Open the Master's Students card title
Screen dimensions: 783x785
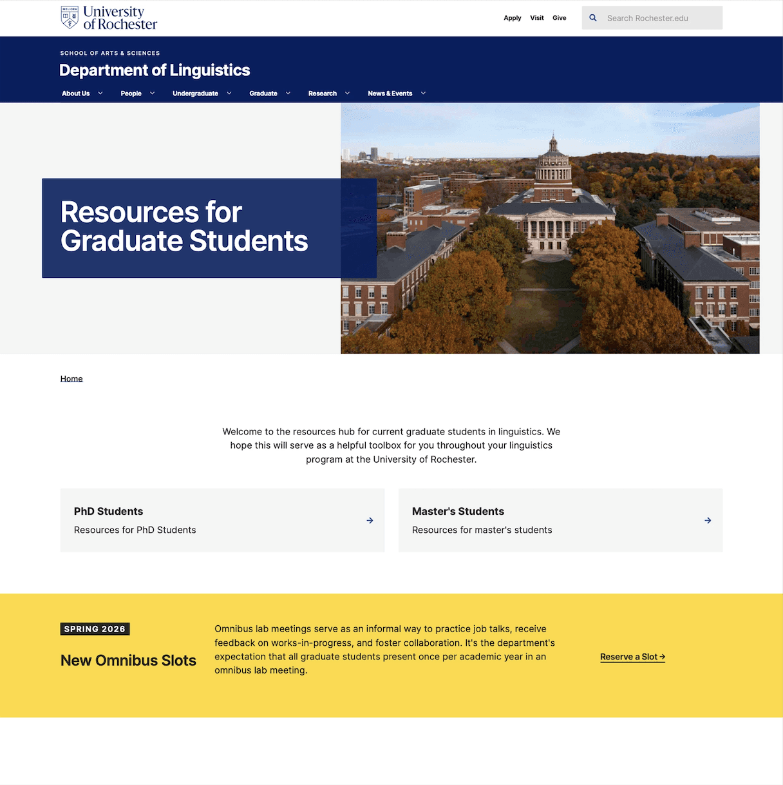458,511
